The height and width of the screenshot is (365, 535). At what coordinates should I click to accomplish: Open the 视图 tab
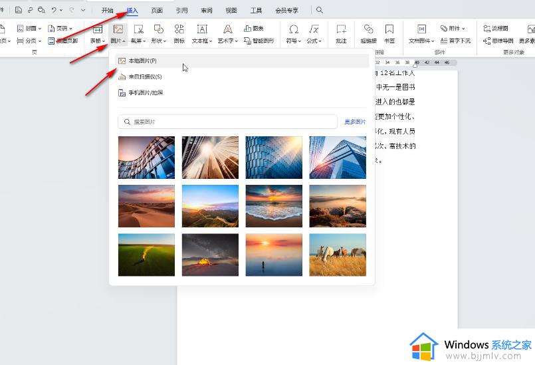(231, 11)
